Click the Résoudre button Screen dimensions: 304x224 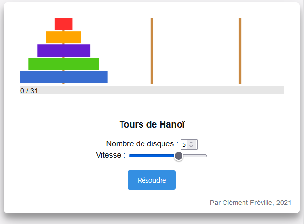coord(152,180)
